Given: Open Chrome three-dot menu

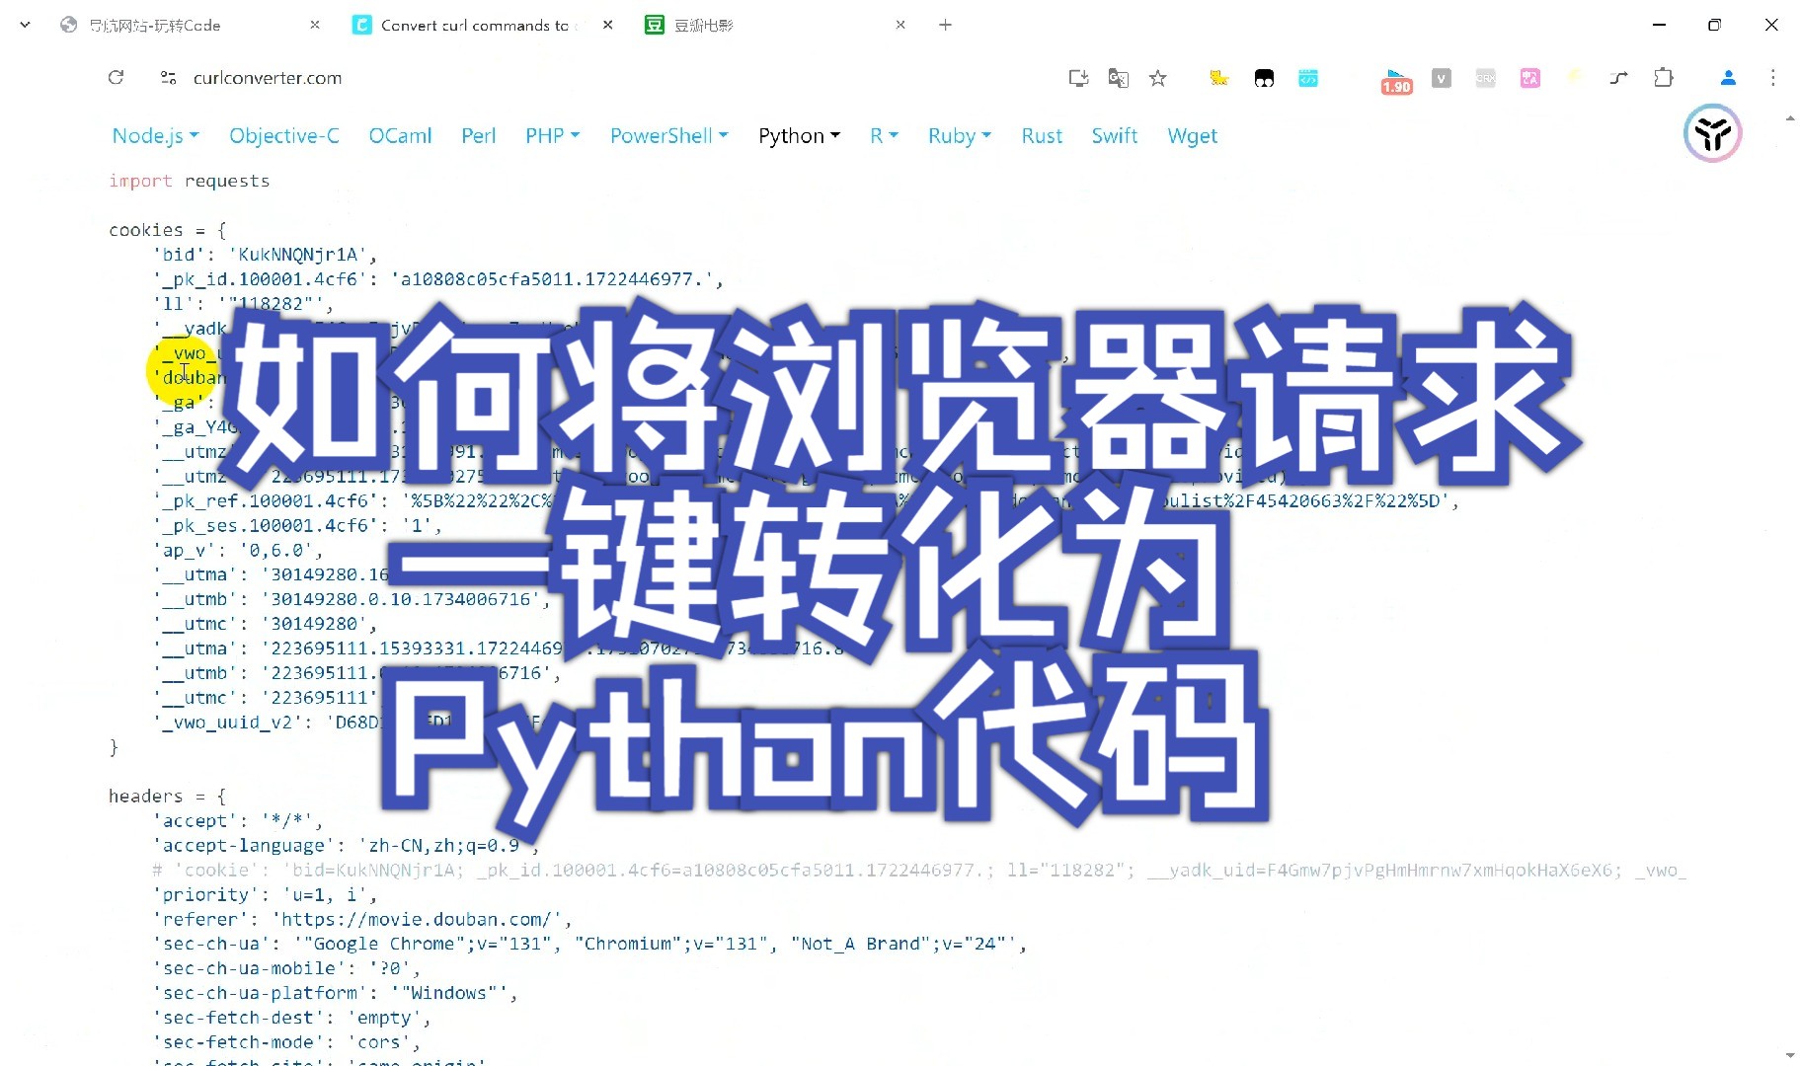Looking at the screenshot, I should (x=1772, y=77).
